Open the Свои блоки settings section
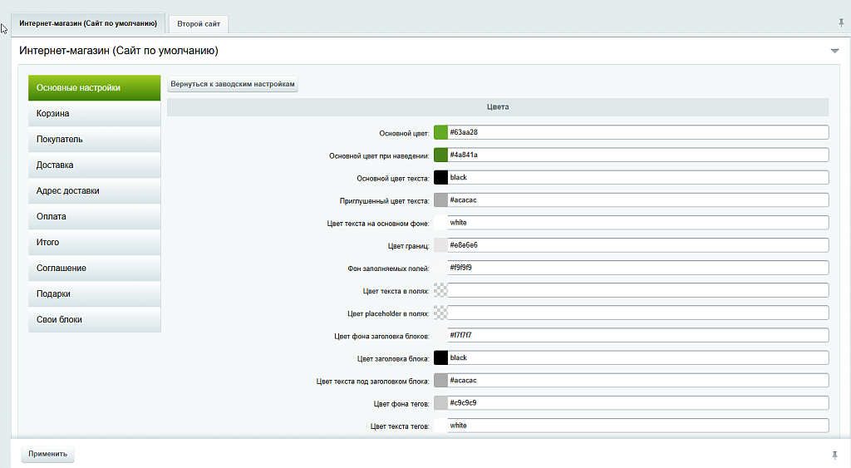This screenshot has width=851, height=468. 95,320
